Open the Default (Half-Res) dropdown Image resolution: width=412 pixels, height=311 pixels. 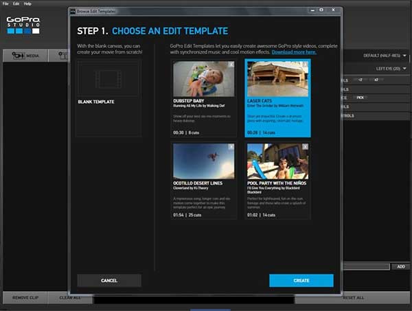point(385,56)
